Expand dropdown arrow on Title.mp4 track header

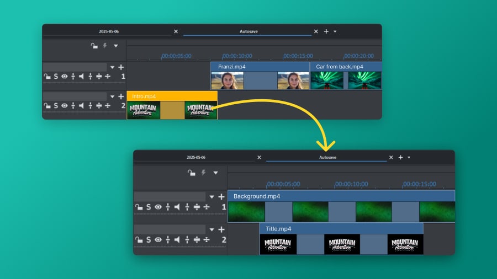click(x=212, y=229)
